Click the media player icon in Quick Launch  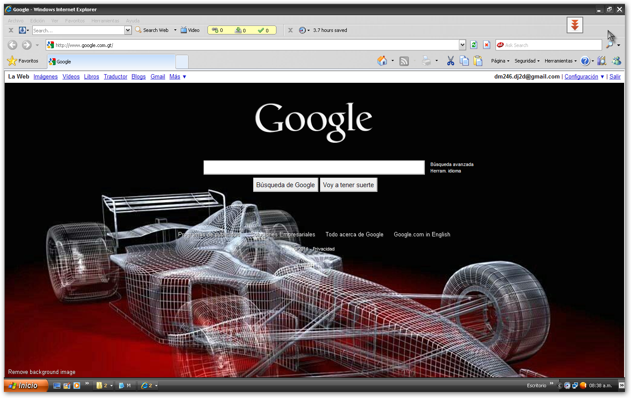click(77, 385)
